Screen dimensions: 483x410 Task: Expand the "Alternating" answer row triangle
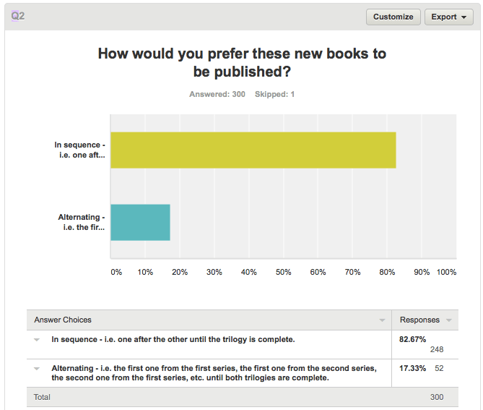pyautogui.click(x=36, y=368)
